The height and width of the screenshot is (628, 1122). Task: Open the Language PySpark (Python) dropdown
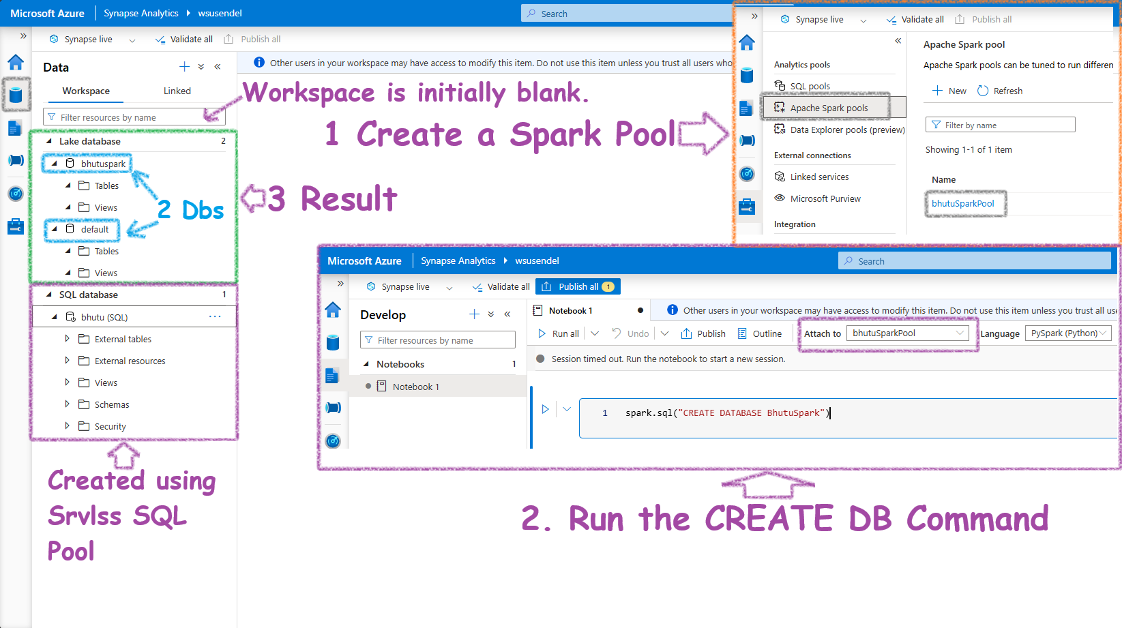click(x=1068, y=333)
